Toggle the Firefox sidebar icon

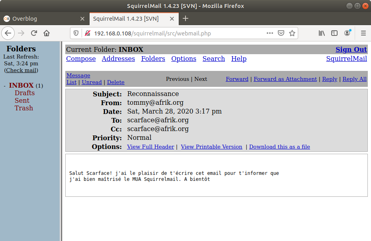(334, 33)
